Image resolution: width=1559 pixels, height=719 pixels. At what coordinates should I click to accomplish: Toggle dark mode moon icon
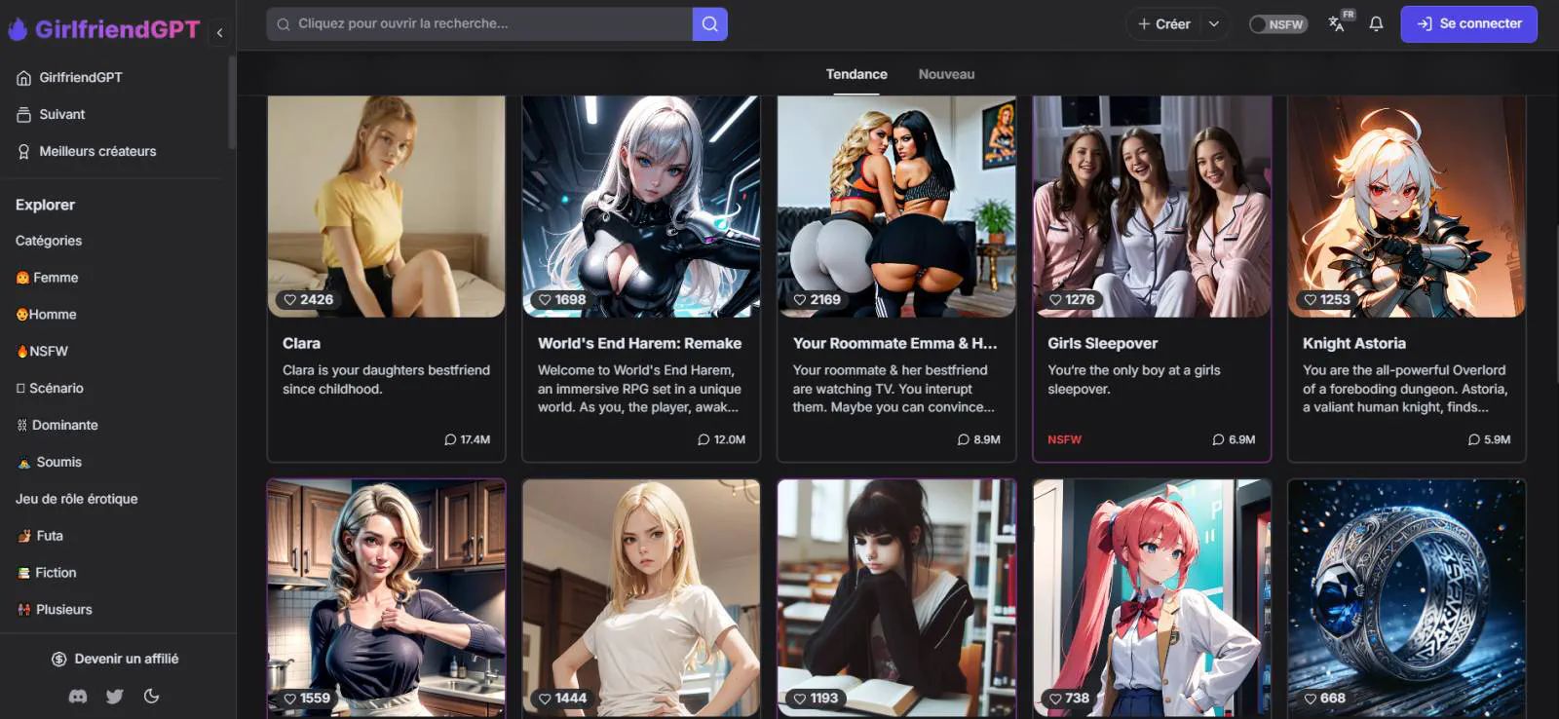pyautogui.click(x=151, y=697)
